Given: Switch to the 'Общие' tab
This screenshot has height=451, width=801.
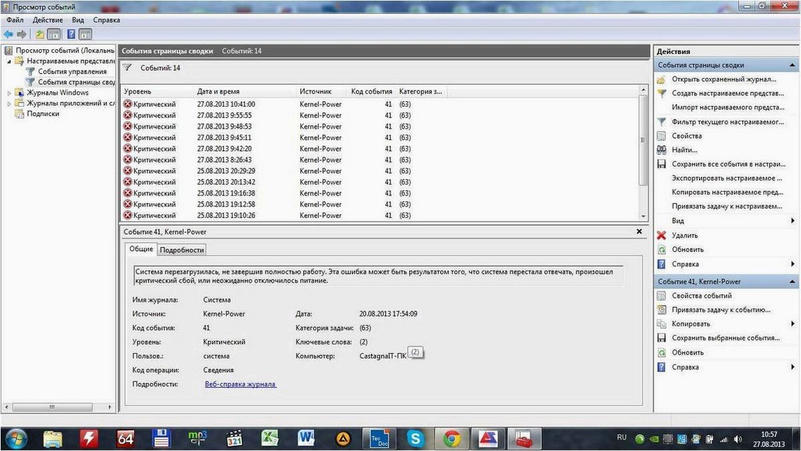Looking at the screenshot, I should click(x=141, y=249).
